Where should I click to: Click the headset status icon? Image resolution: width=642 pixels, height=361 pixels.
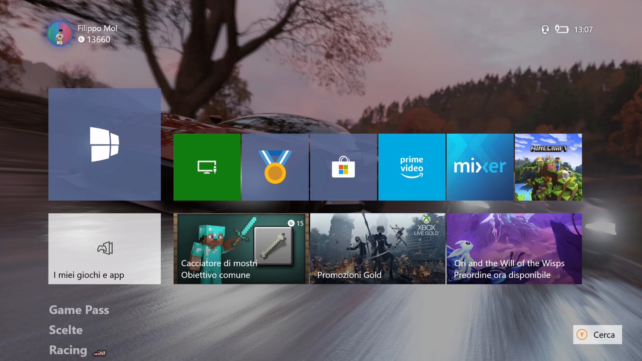point(545,30)
